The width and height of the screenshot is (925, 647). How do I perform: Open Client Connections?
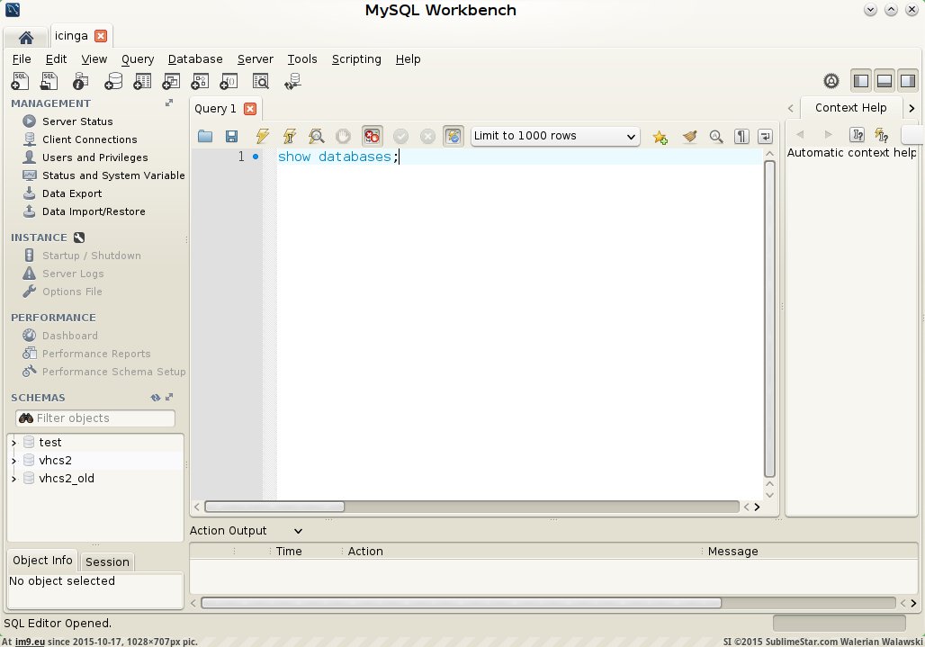[x=90, y=139]
